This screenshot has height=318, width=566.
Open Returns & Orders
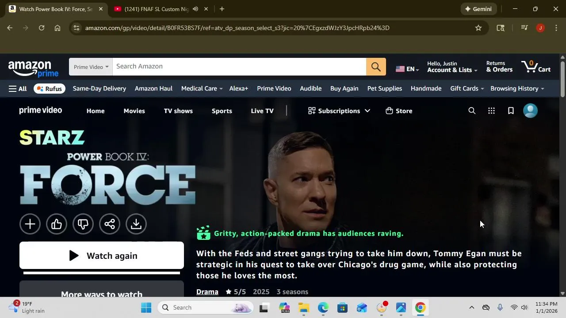coord(500,67)
